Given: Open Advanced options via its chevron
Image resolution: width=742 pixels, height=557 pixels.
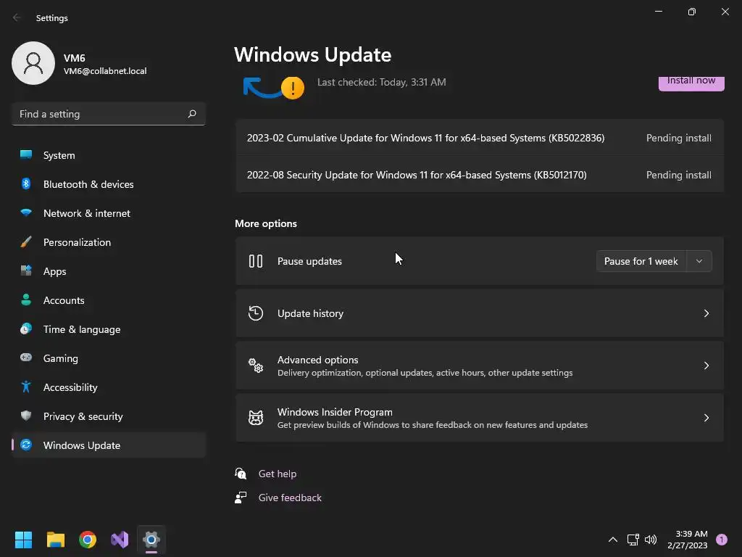Looking at the screenshot, I should pos(706,366).
